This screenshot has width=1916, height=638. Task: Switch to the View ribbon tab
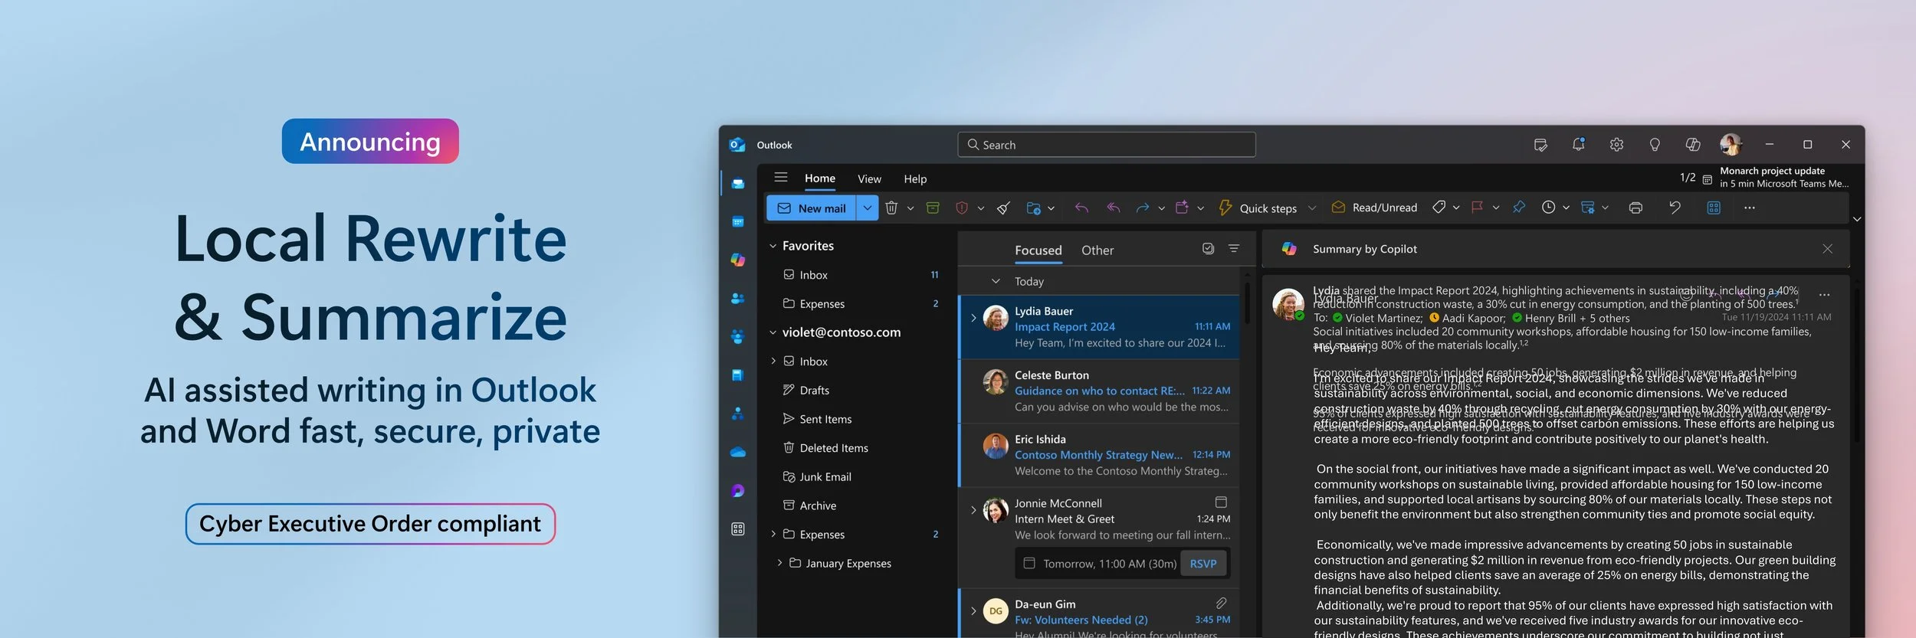click(x=869, y=178)
